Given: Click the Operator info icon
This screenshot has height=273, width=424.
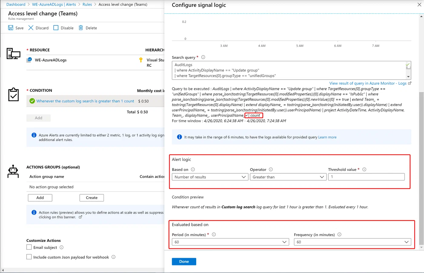Looking at the screenshot, I should [271, 169].
